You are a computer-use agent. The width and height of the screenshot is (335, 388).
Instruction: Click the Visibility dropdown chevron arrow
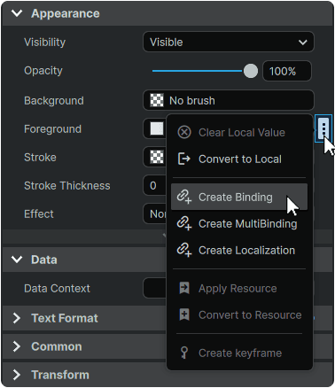(303, 43)
